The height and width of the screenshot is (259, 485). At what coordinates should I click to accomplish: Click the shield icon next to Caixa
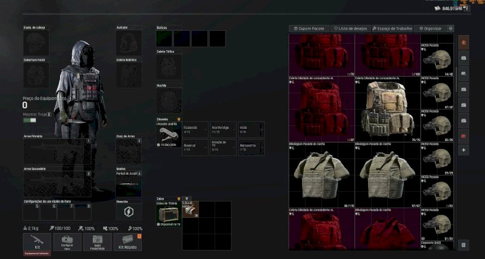coord(179,199)
